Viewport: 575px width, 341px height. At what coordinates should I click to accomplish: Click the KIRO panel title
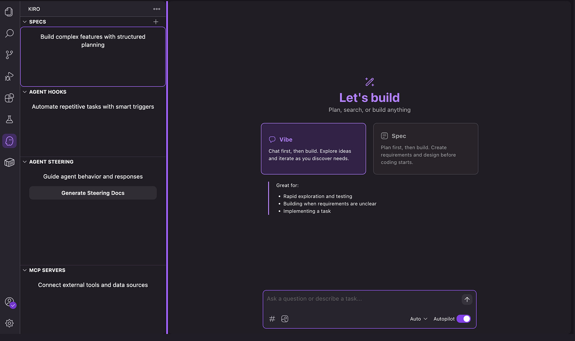click(x=34, y=9)
